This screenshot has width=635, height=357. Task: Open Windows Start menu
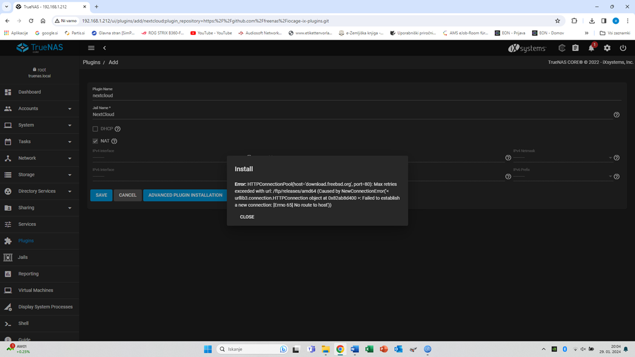click(x=208, y=349)
